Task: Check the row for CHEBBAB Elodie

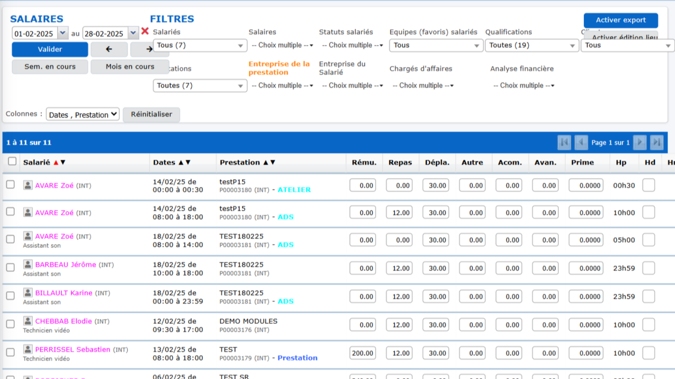Action: click(11, 324)
